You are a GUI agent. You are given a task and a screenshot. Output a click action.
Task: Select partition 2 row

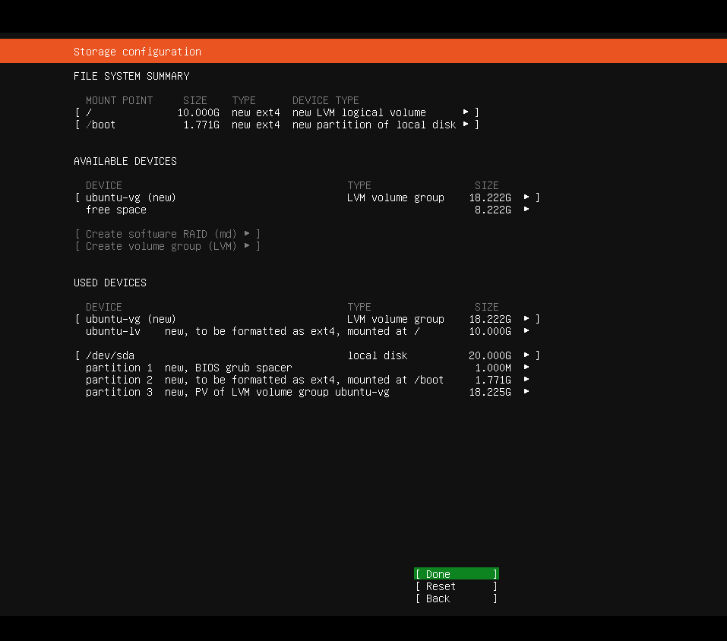pos(308,380)
